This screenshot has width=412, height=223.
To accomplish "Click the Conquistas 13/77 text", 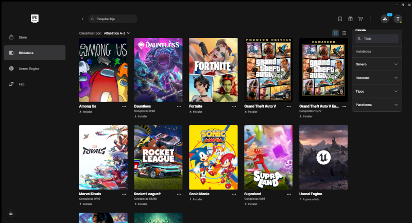I will [x=311, y=111].
